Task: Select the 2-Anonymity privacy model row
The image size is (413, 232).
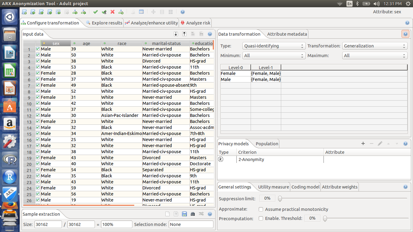Action: coord(314,159)
